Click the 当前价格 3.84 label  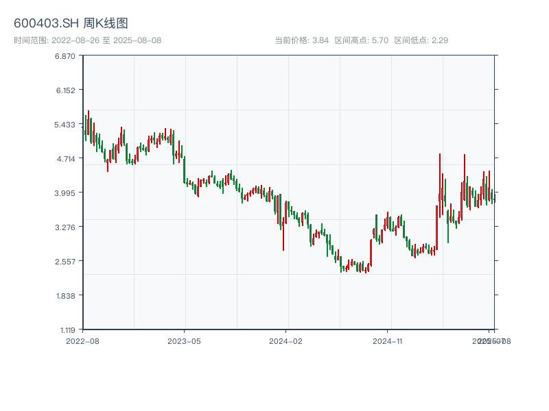(301, 40)
